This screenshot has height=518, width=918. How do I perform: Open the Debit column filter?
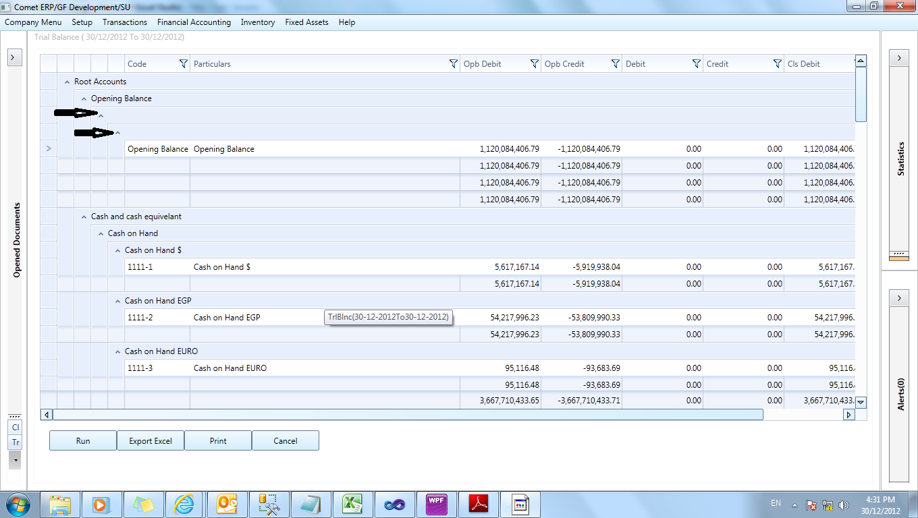696,63
